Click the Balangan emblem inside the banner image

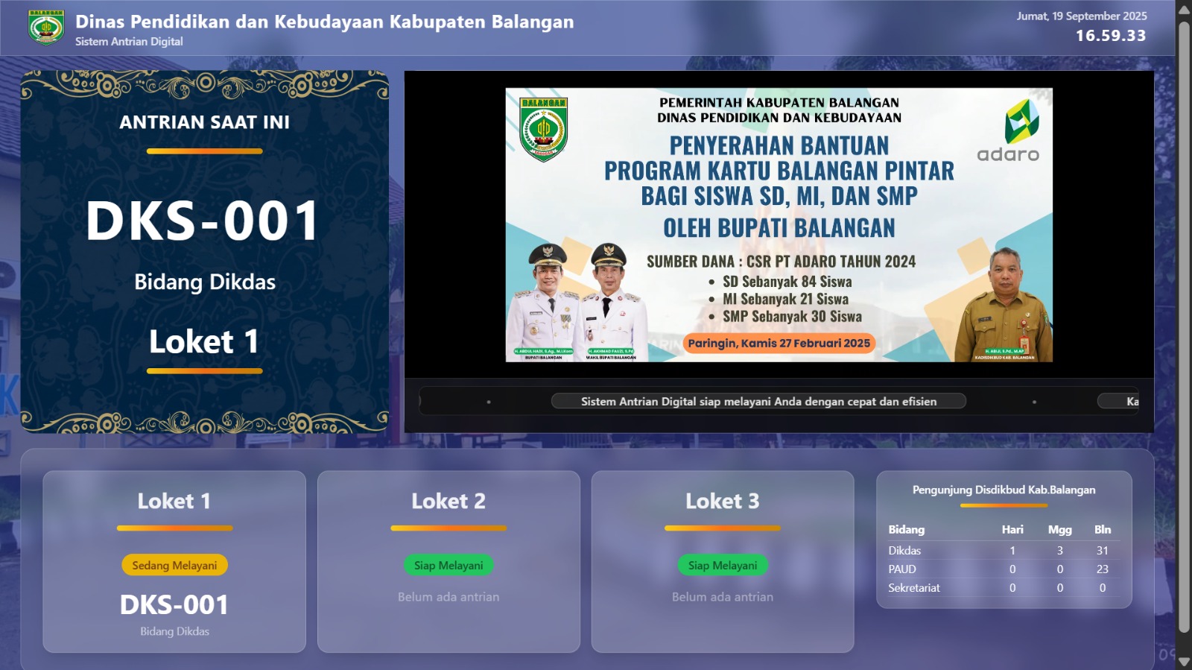click(544, 130)
